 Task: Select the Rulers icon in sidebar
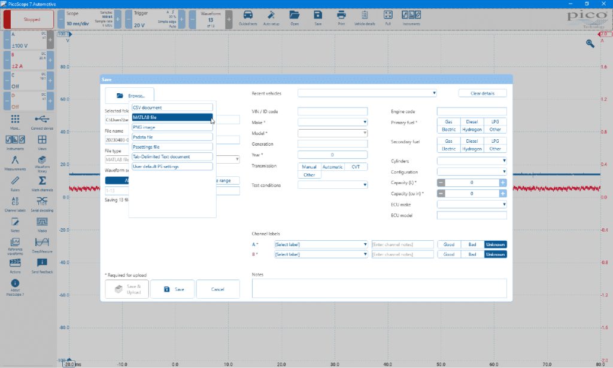coord(15,180)
